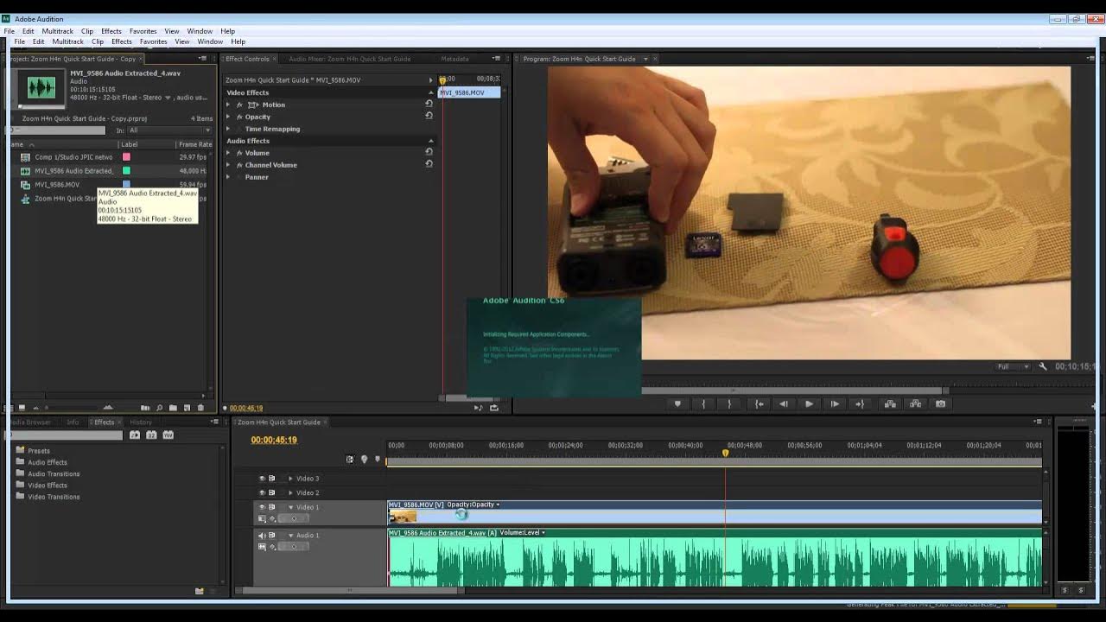The width and height of the screenshot is (1106, 622).
Task: Open program monitor settings wrench
Action: click(1043, 366)
